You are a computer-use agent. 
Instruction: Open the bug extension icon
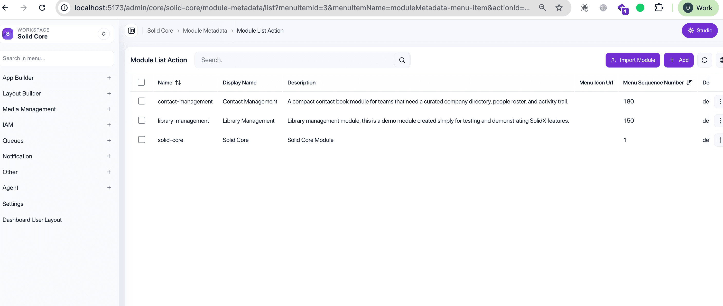[584, 7]
